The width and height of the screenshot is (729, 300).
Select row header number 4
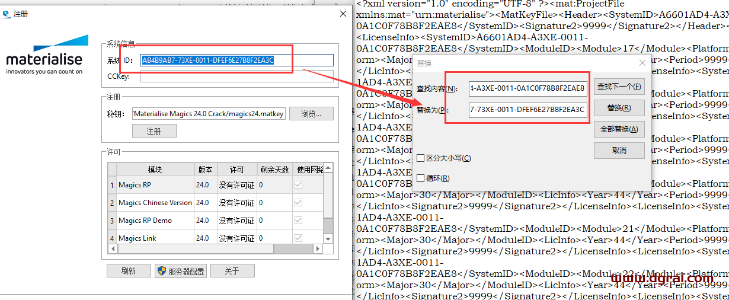pos(111,237)
